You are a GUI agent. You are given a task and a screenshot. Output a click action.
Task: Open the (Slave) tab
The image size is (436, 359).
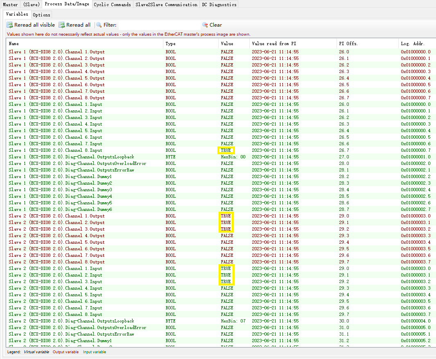coord(31,5)
